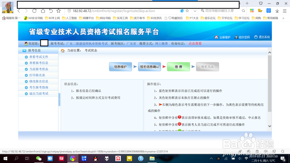290x163 pixels.
Task: Click the green 缴费 step button
Action: [x=178, y=67]
